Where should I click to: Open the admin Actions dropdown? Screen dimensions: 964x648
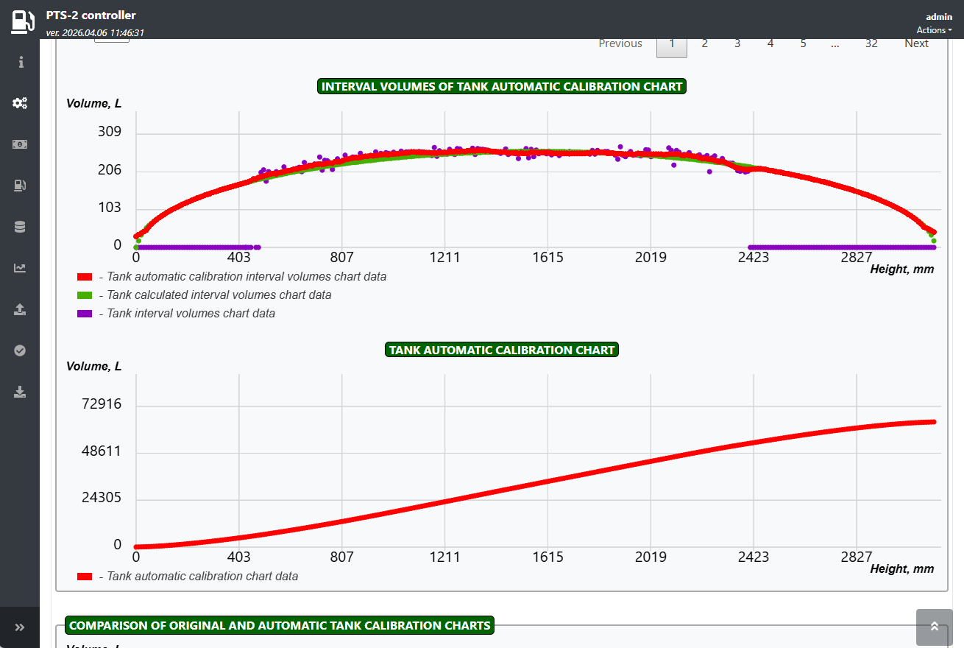click(x=934, y=30)
